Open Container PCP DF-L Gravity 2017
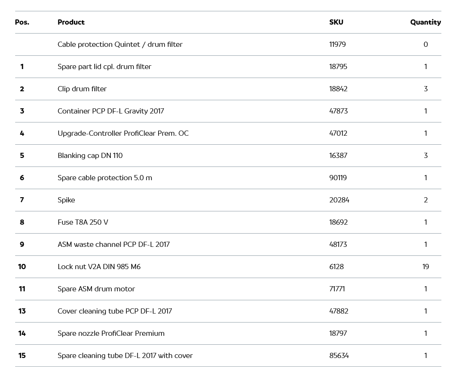 point(110,111)
